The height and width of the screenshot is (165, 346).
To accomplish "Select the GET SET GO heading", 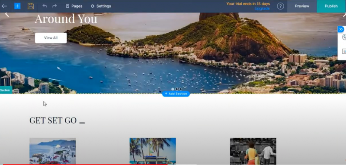I will click(53, 120).
